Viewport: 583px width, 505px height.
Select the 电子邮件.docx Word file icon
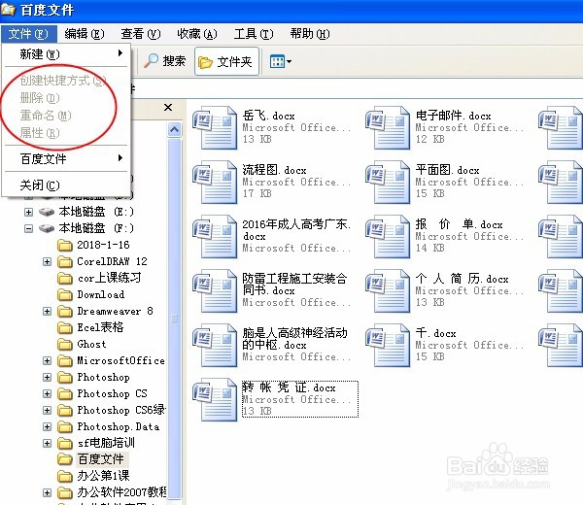point(388,127)
